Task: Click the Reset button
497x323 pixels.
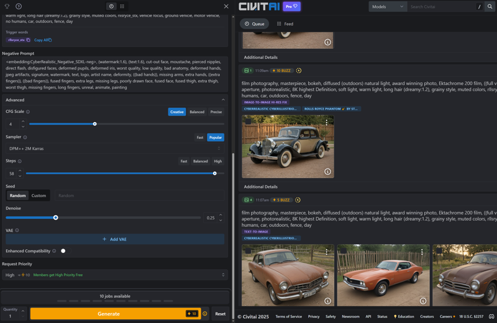Action: pyautogui.click(x=221, y=314)
